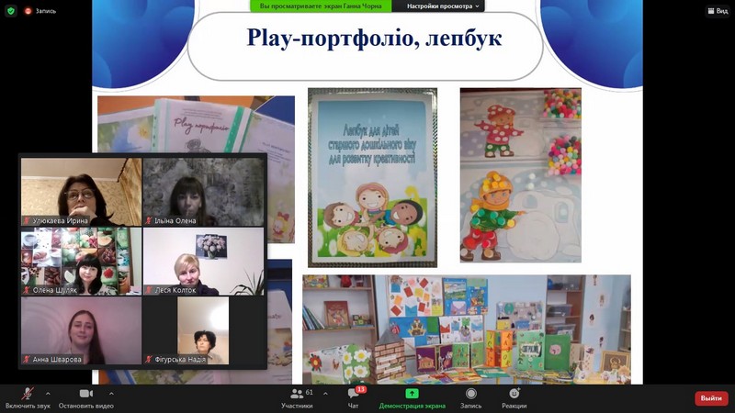Click the Запись record button in toolbar

[x=470, y=398]
